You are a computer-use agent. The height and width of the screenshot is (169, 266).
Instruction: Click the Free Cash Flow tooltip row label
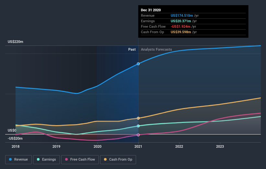(x=153, y=26)
